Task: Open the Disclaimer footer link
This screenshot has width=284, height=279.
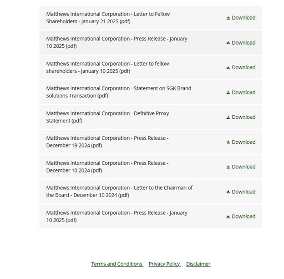Action: pyautogui.click(x=198, y=264)
